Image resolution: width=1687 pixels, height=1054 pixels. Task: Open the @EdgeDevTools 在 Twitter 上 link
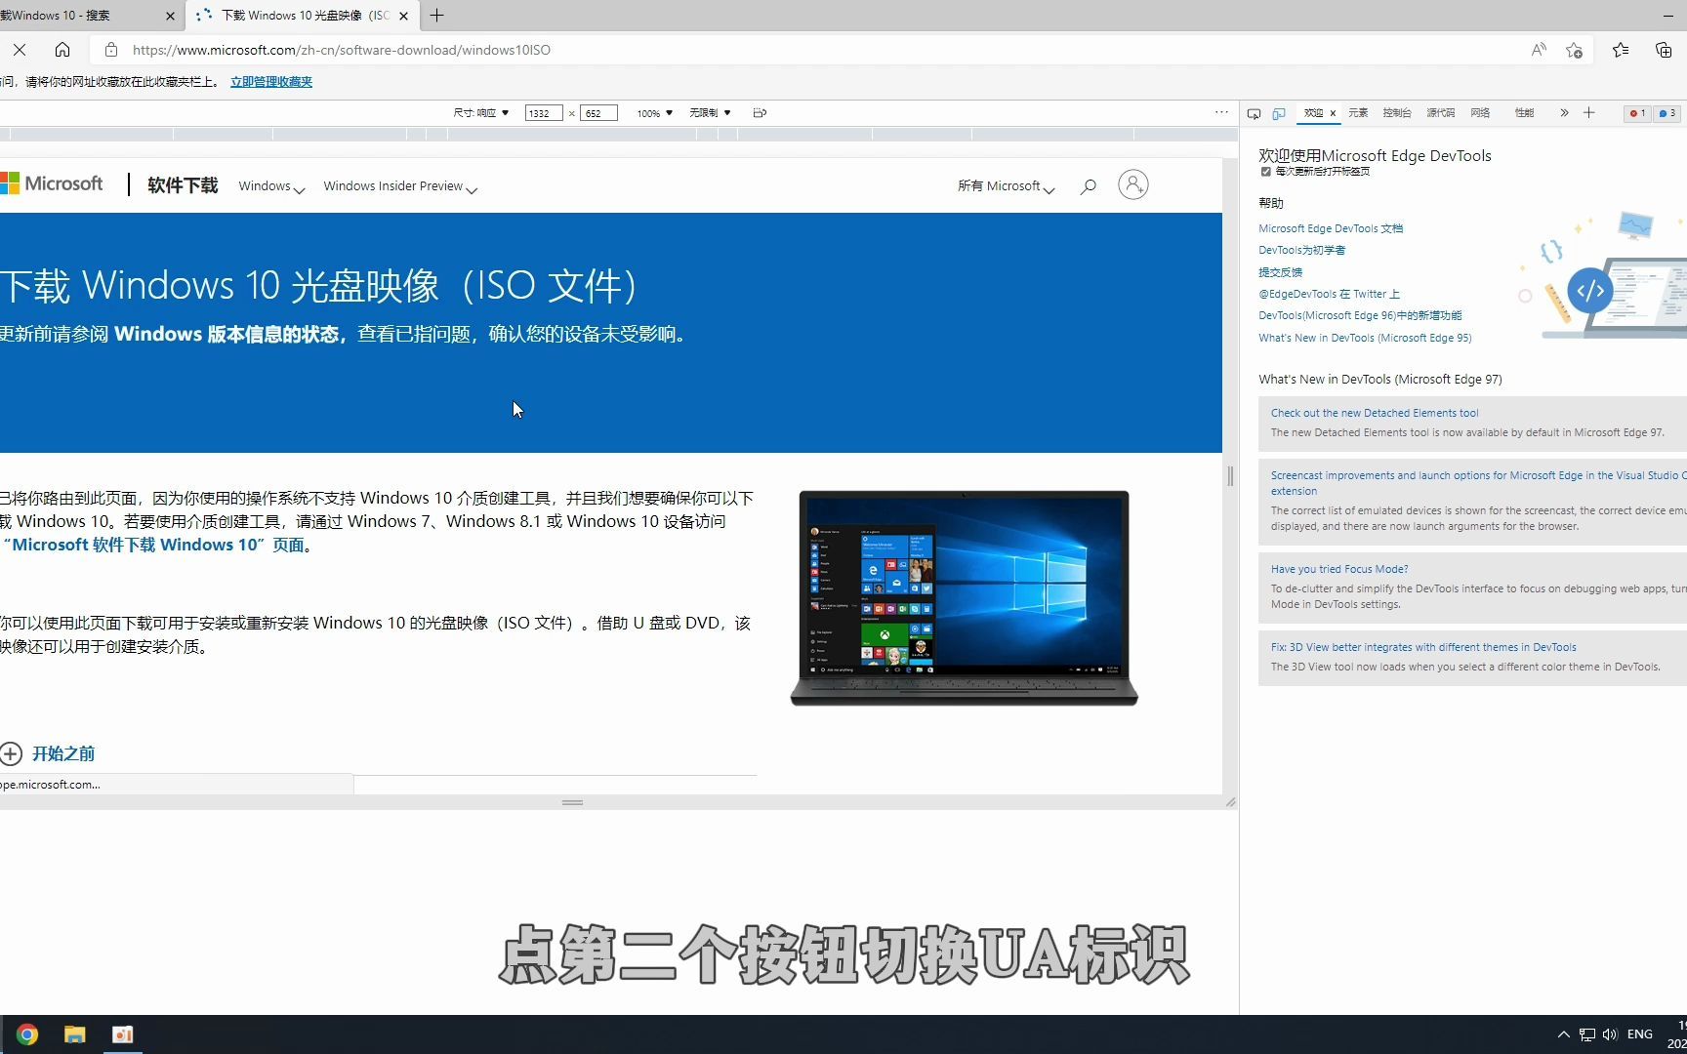click(1329, 294)
